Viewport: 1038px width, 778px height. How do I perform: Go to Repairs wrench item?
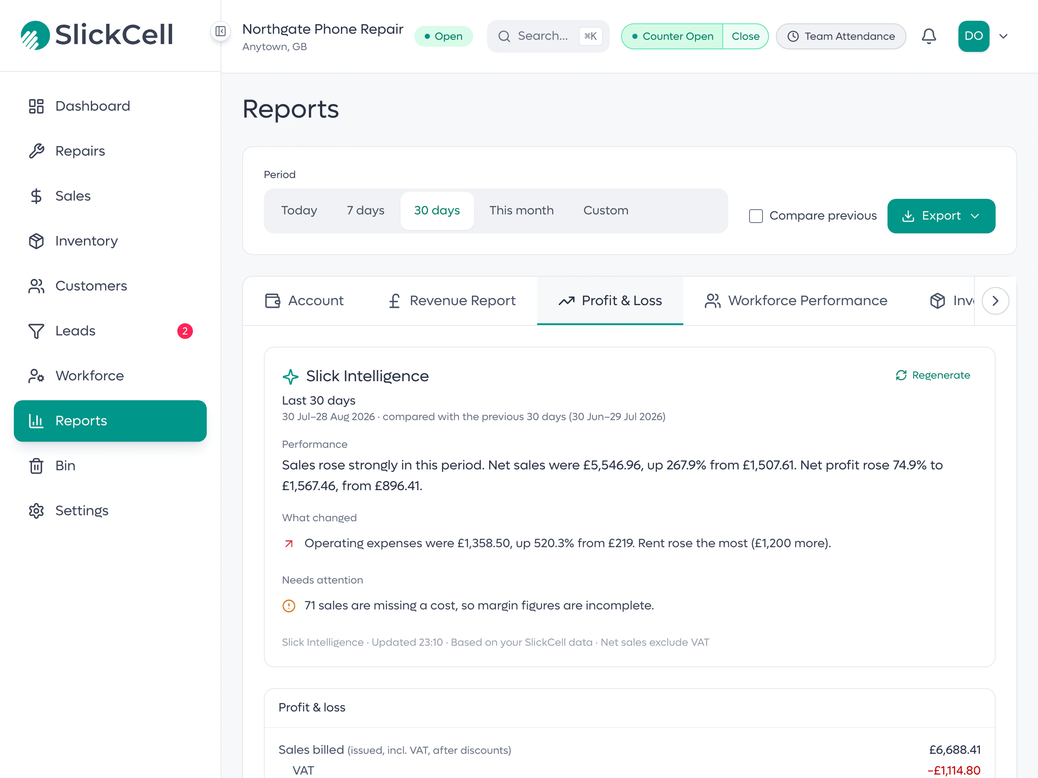click(110, 151)
